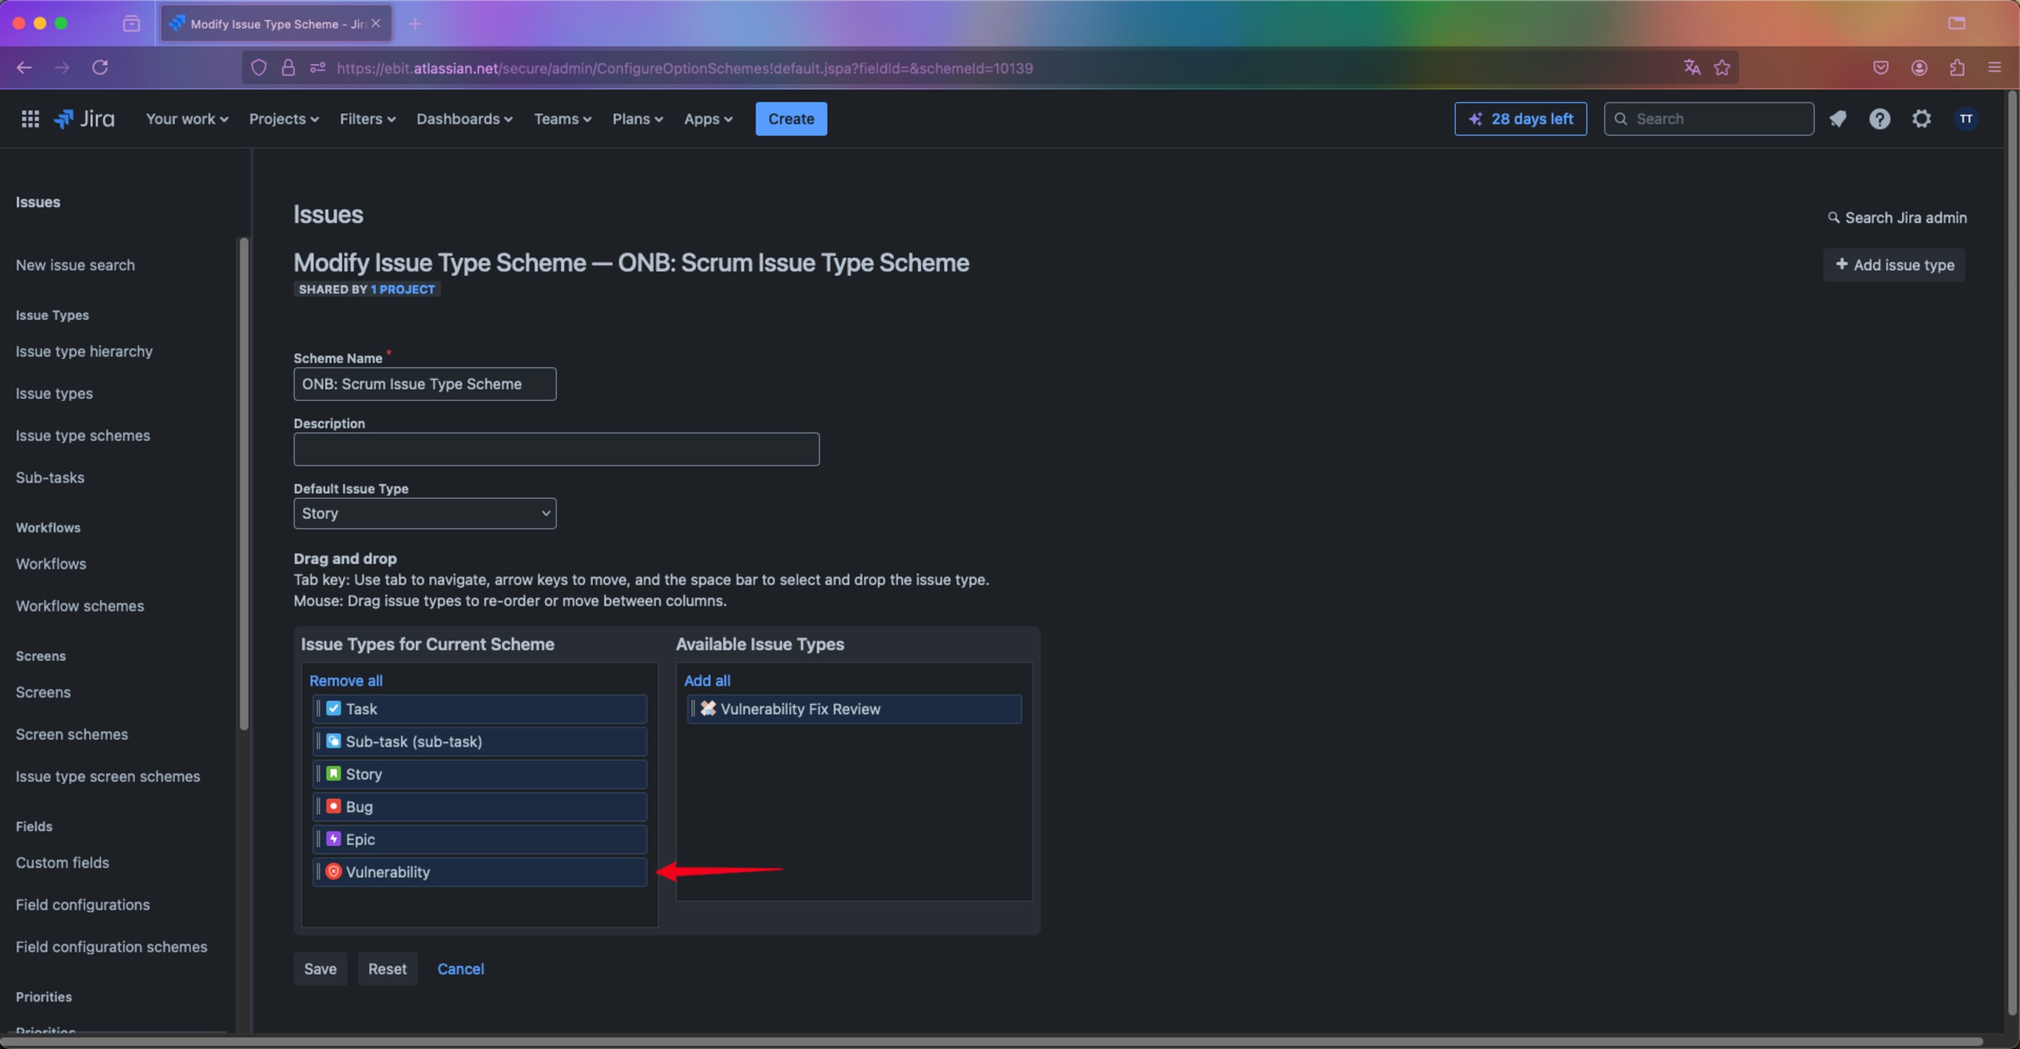Open Workflow schemes in sidebar
The image size is (2020, 1049).
pos(80,606)
